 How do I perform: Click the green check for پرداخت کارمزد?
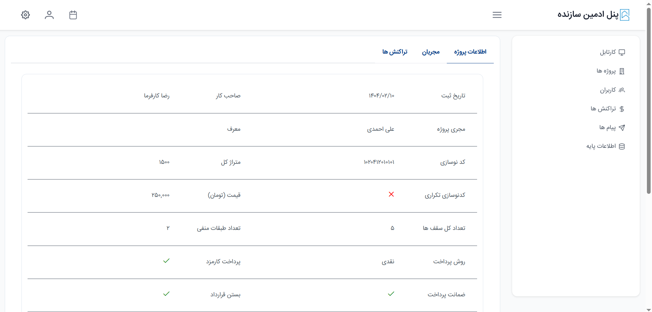pyautogui.click(x=166, y=261)
